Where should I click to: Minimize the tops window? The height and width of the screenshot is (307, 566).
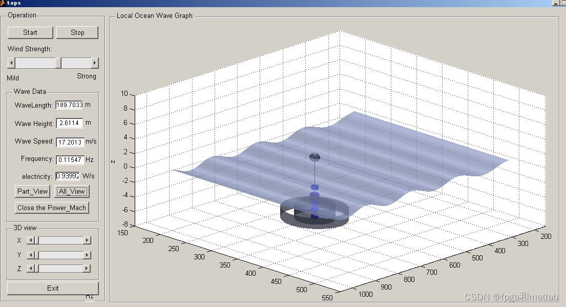tap(556, 3)
